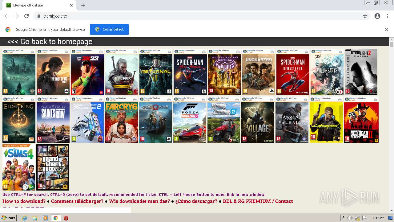The image size is (394, 222).
Task: Dismiss the default browser notification bar
Action: coord(387,30)
